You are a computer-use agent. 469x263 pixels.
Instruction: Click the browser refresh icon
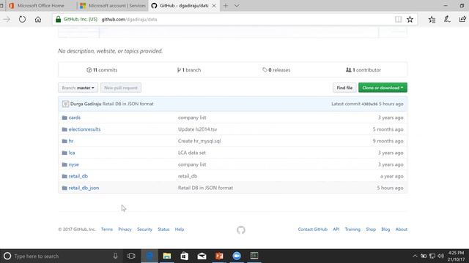(22, 20)
